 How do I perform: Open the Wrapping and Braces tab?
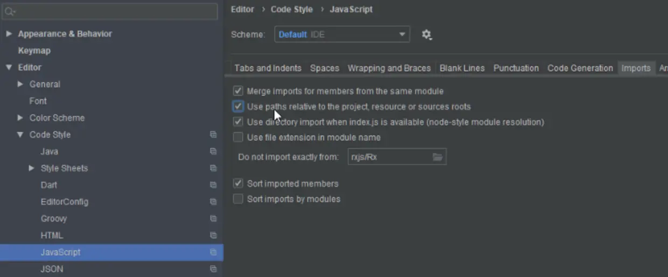[x=389, y=68]
